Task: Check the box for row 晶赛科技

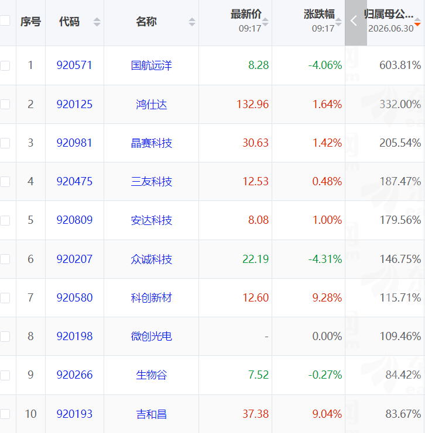Action: [x=5, y=143]
